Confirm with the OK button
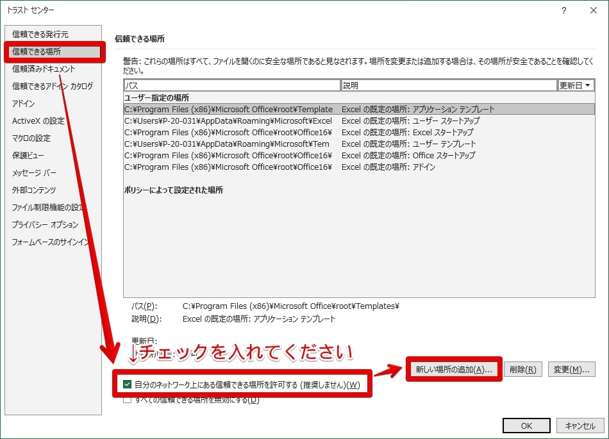Viewport: 609px width, 439px height. pyautogui.click(x=526, y=426)
